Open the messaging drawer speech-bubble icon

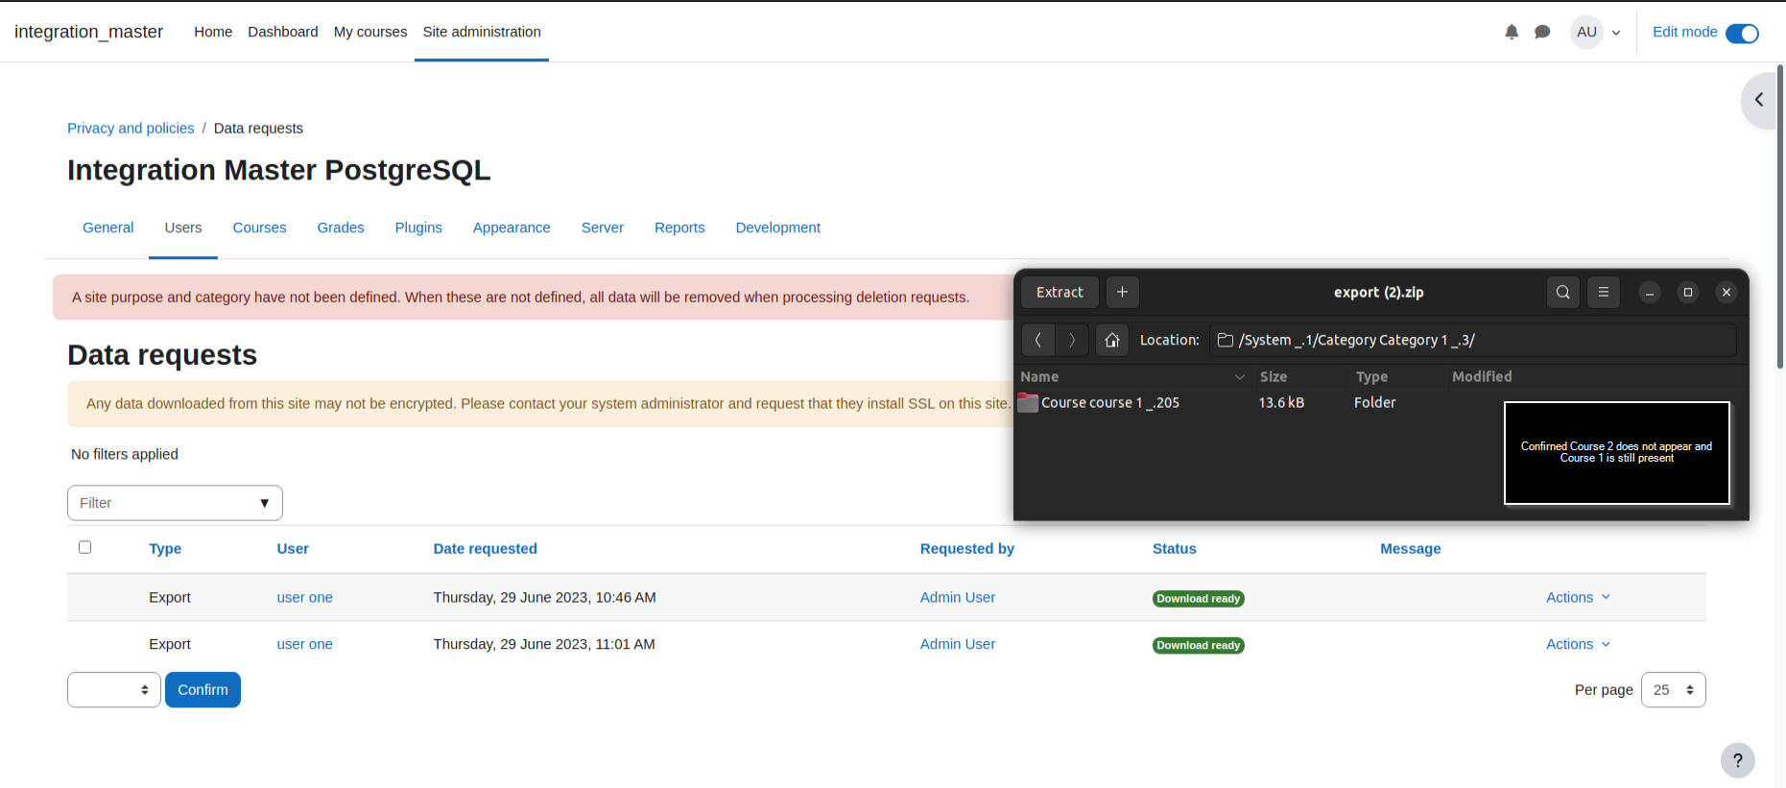click(1542, 32)
